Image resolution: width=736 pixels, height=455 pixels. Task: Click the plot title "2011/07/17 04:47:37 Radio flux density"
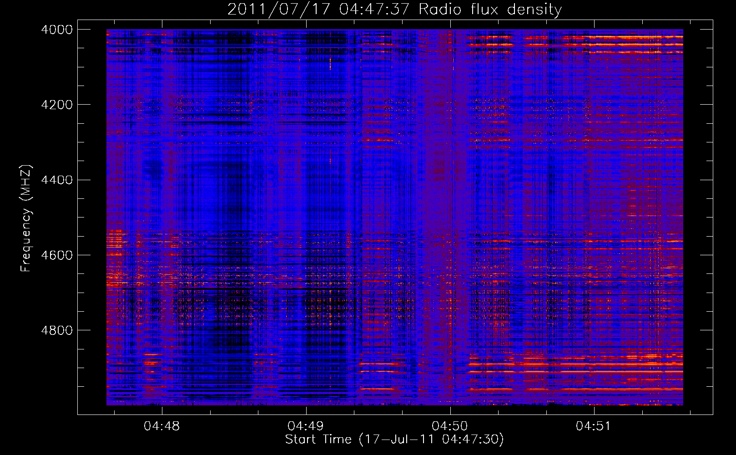tap(394, 10)
